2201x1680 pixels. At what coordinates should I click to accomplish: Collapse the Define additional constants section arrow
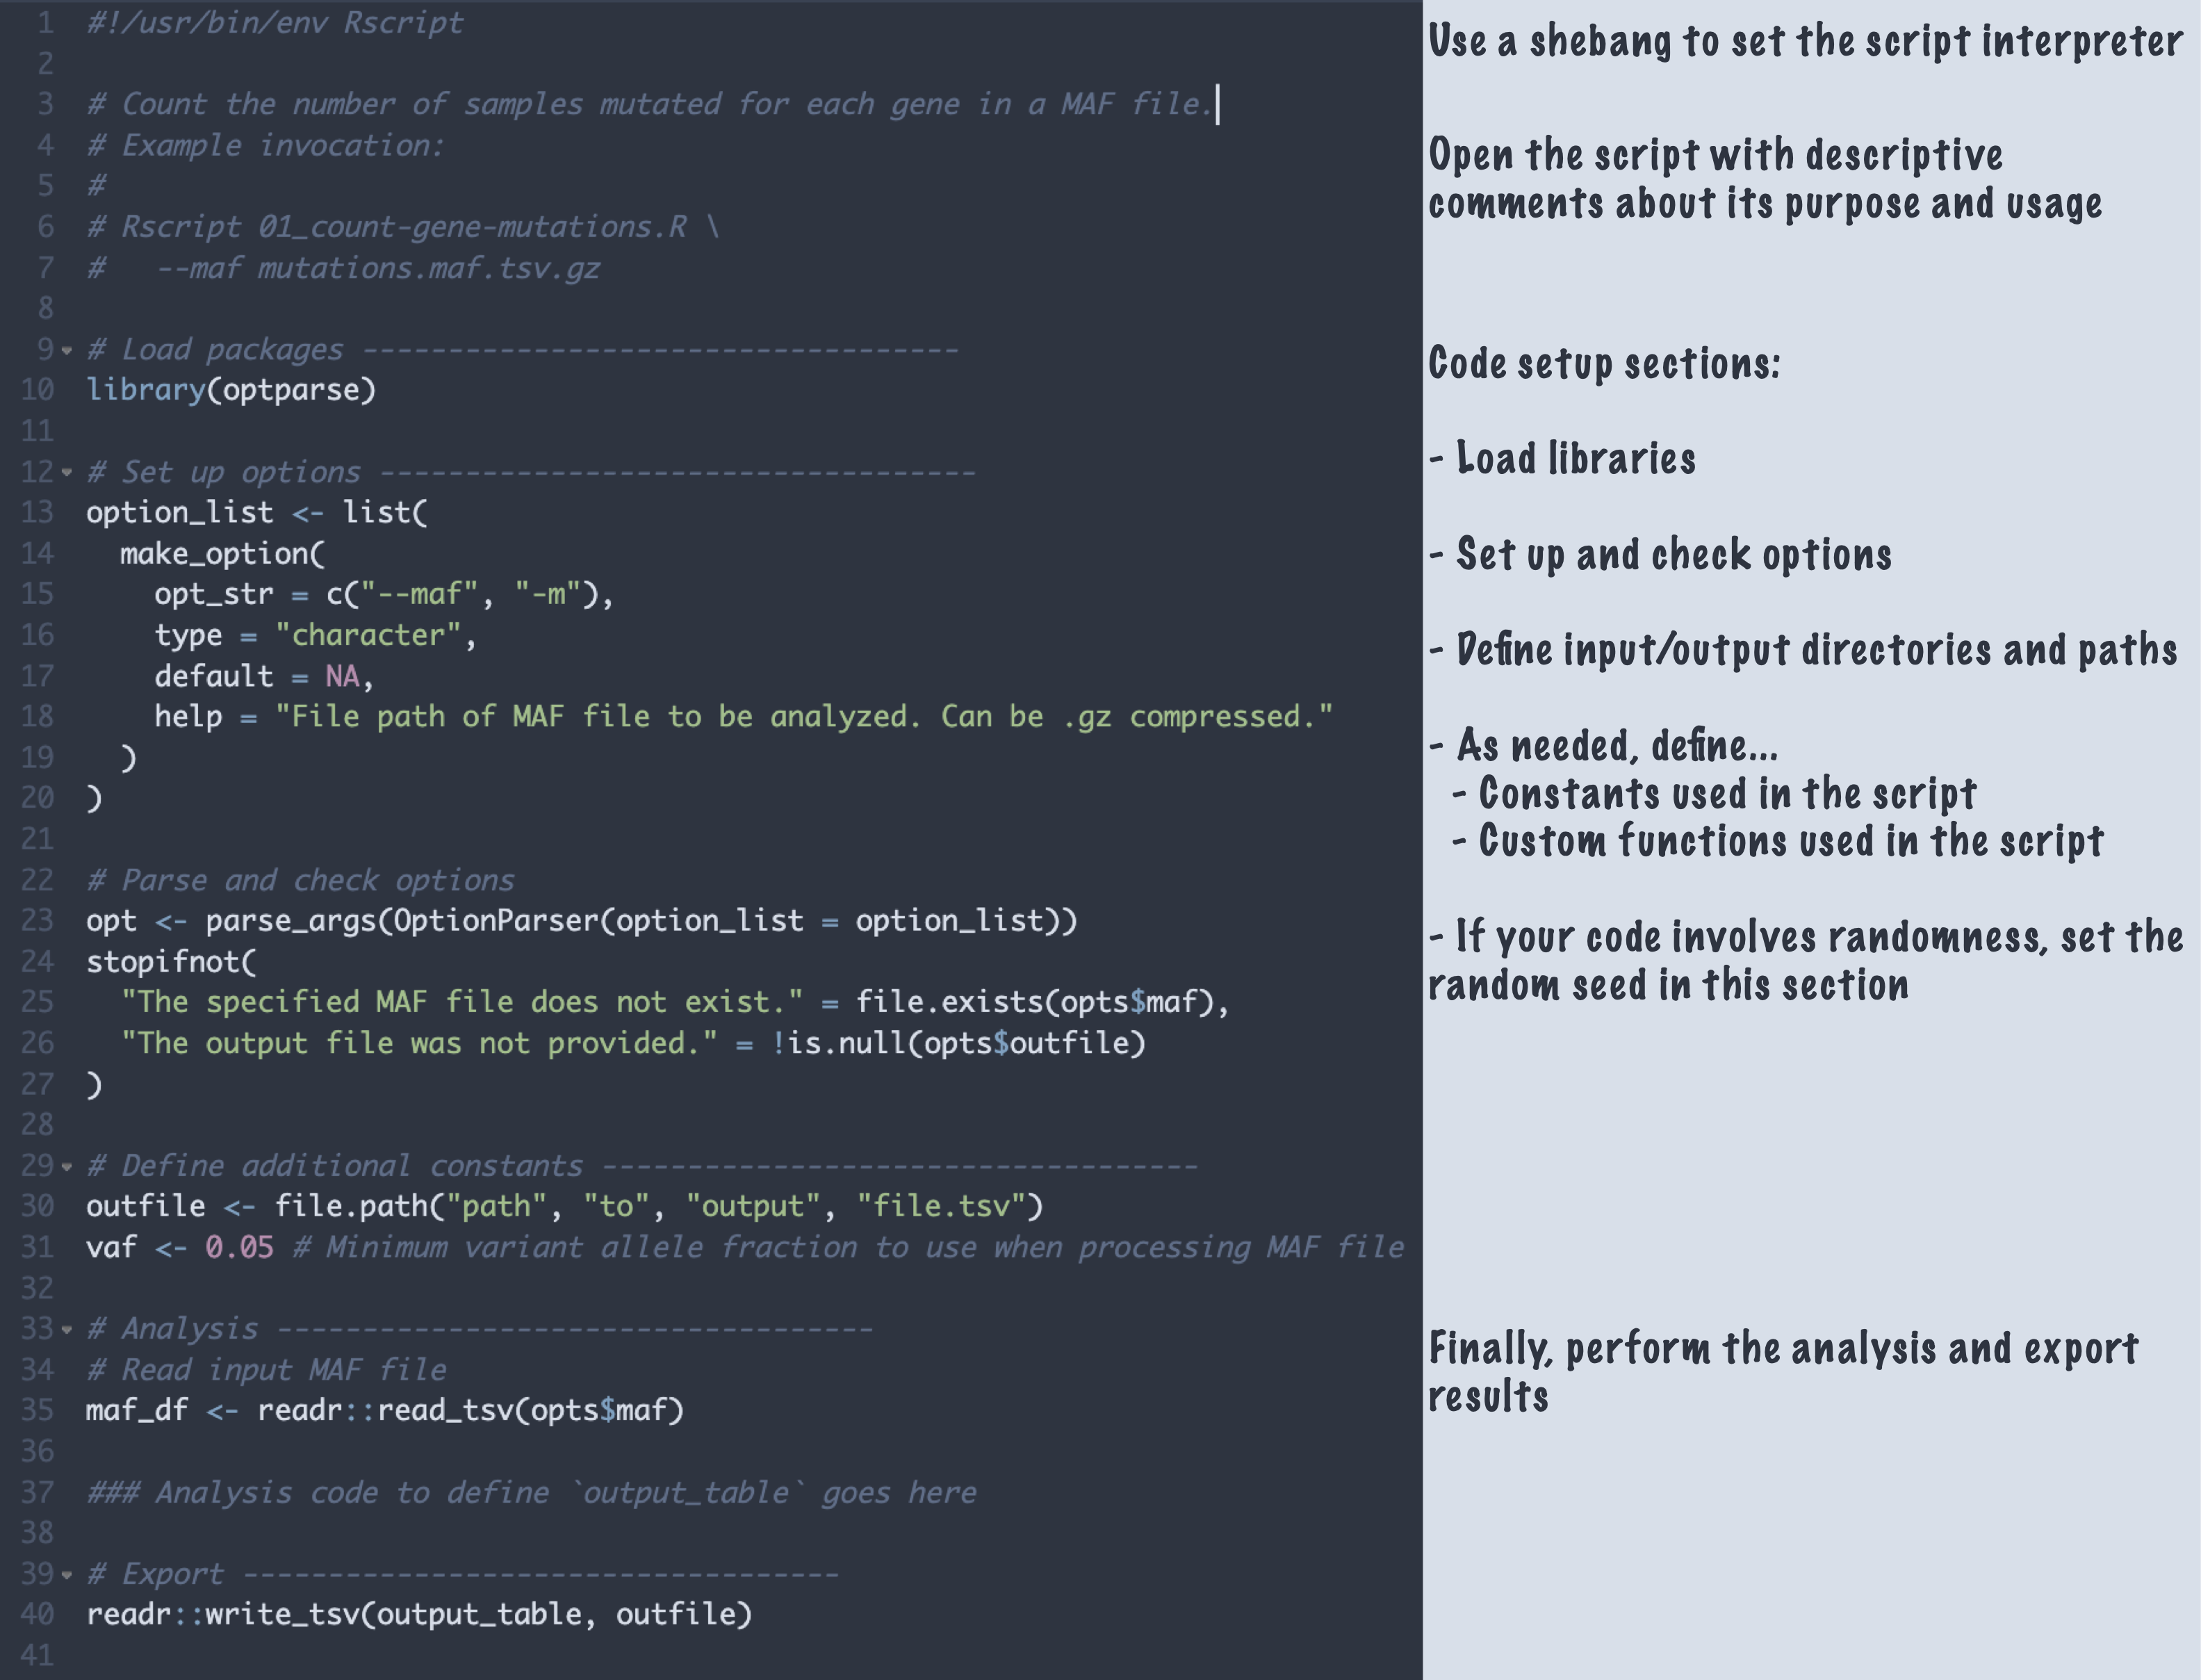pos(67,1166)
